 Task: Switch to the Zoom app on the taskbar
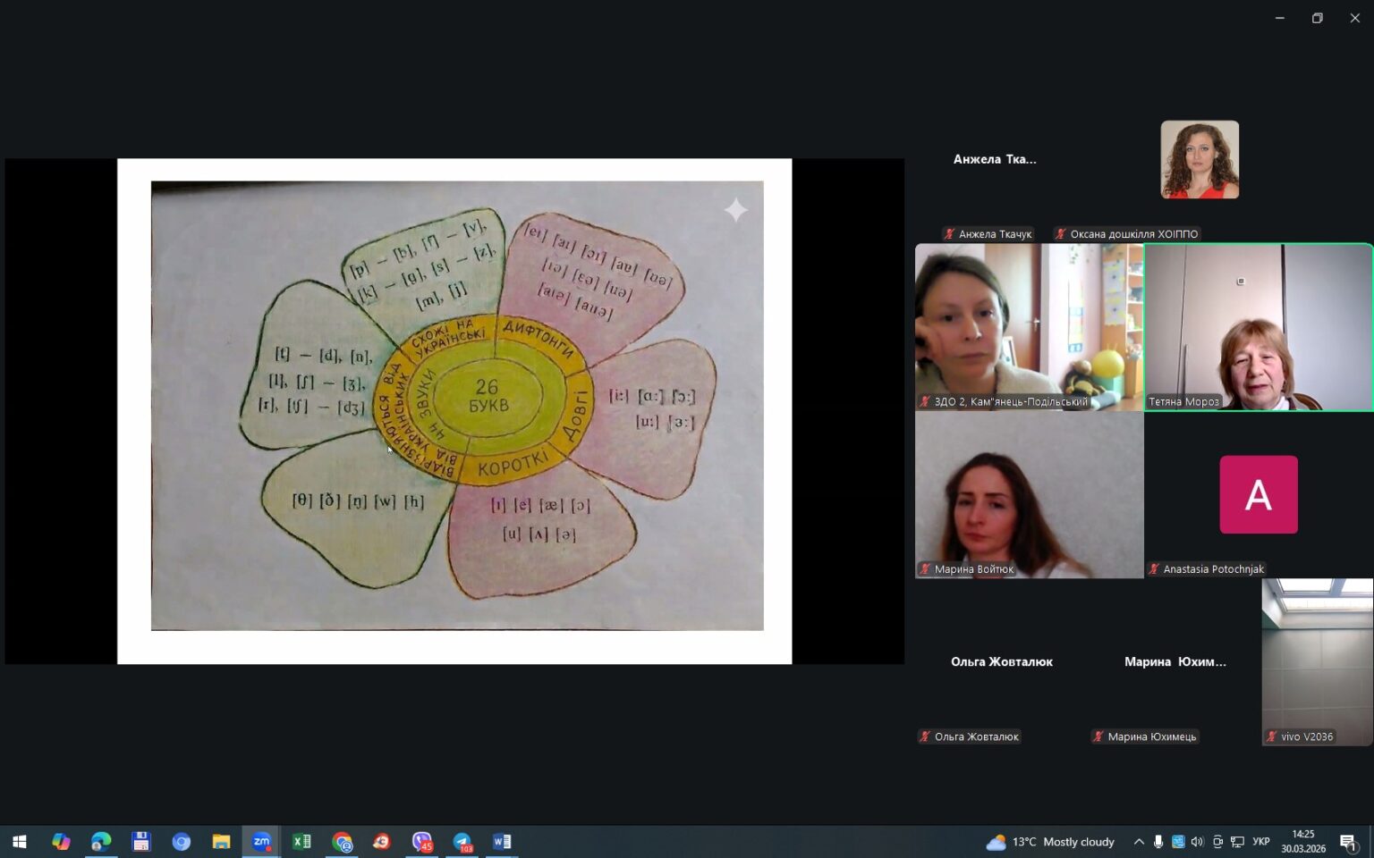tap(261, 842)
